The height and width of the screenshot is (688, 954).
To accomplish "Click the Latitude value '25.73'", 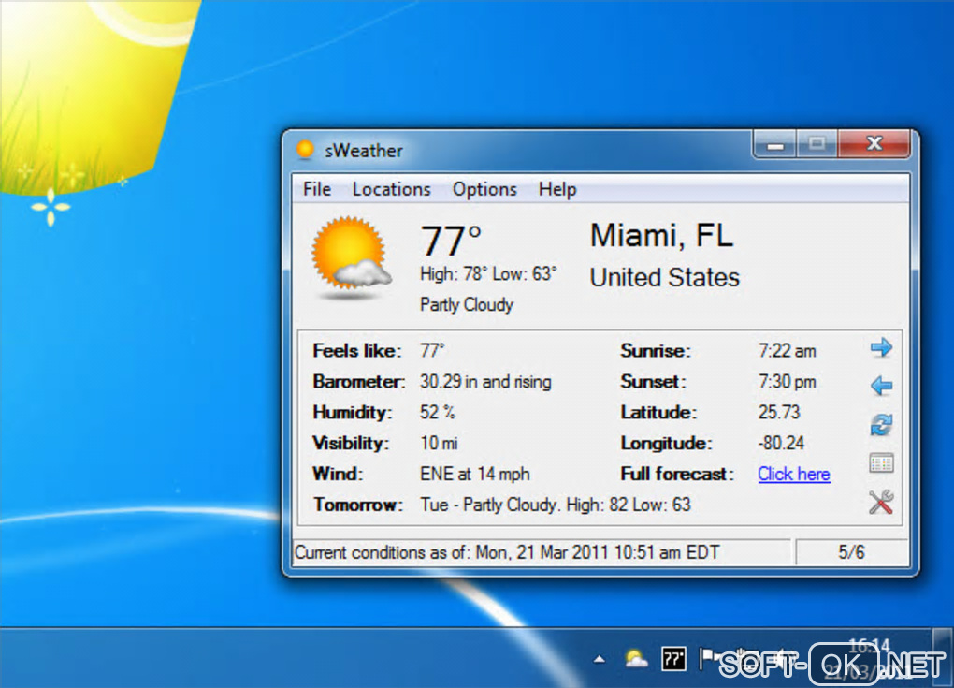I will 779,412.
